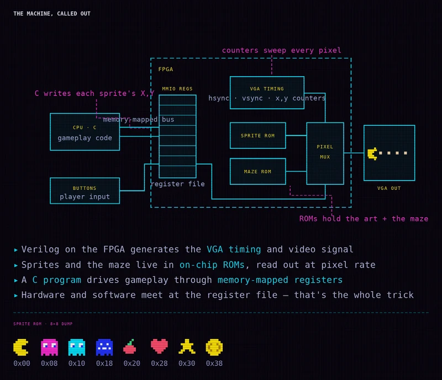Click the 'MMIO REGS' label
442x380 pixels.
pyautogui.click(x=177, y=89)
